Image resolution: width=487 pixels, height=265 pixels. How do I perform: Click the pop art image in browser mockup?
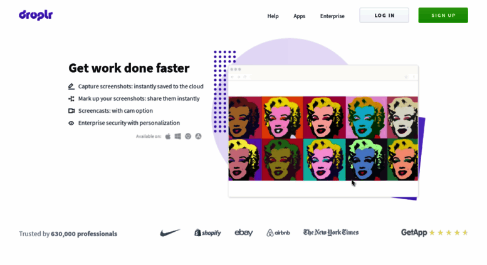coord(323,138)
